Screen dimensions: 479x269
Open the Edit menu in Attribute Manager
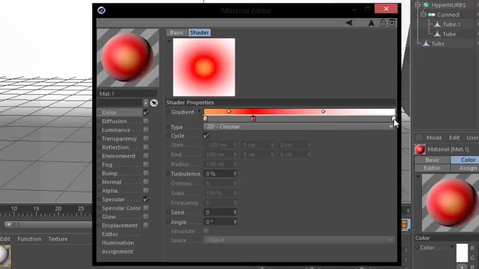click(454, 138)
